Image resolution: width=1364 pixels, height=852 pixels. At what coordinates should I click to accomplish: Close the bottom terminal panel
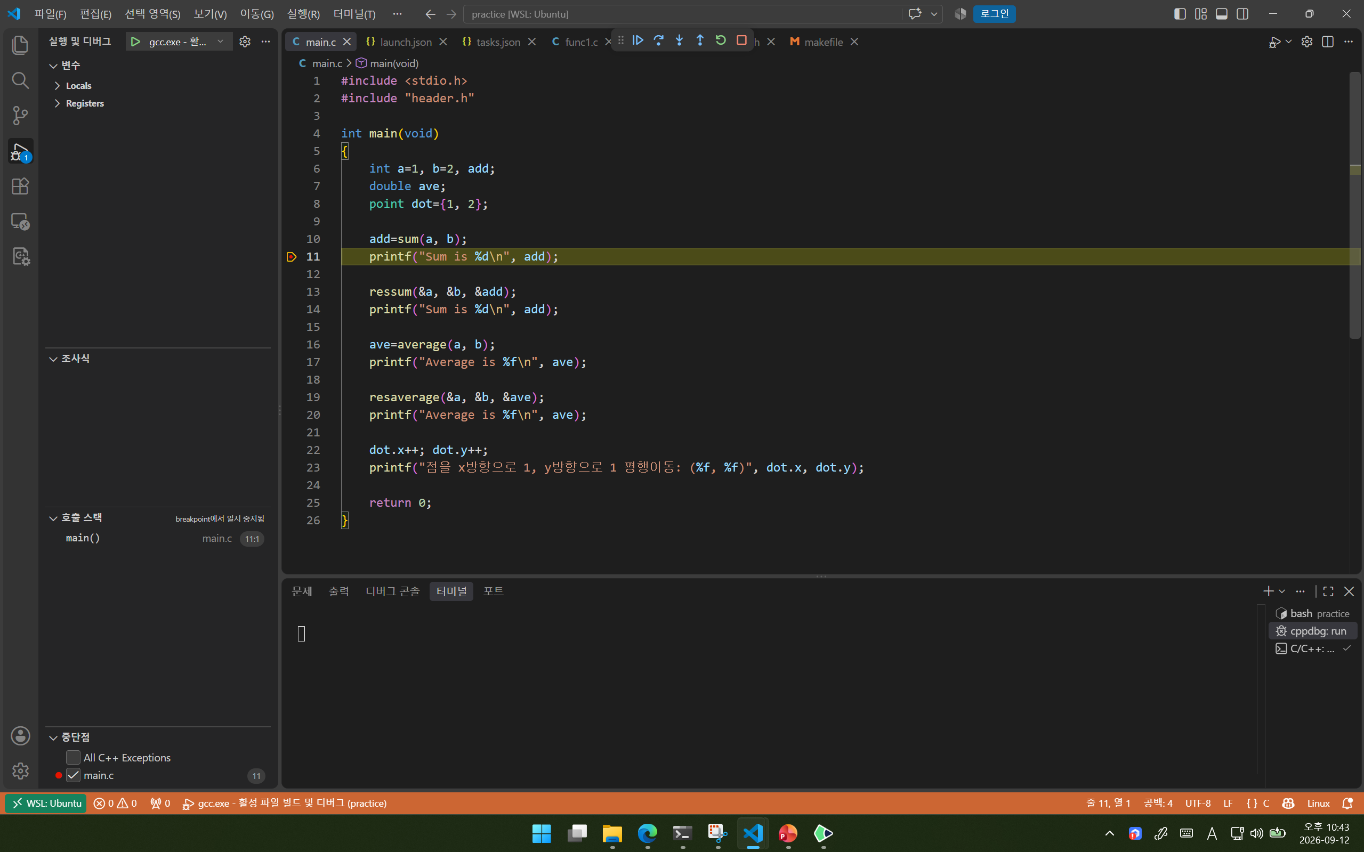1349,591
